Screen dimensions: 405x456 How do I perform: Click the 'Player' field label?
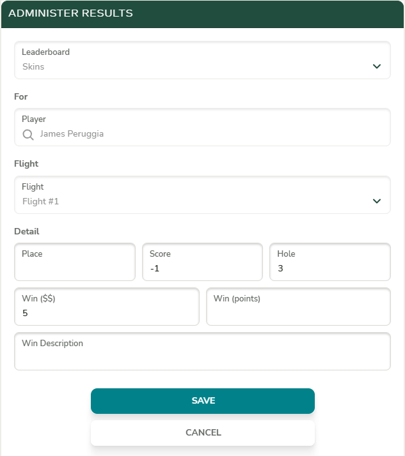34,119
